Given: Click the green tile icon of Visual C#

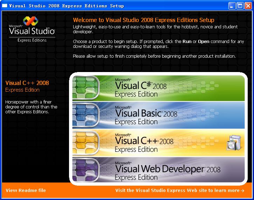Looking at the screenshot, I should pyautogui.click(x=86, y=87).
